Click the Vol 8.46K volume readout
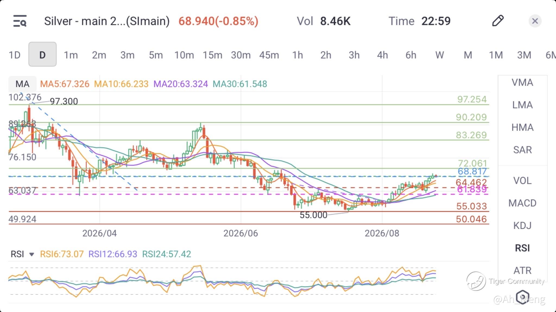 (x=324, y=21)
